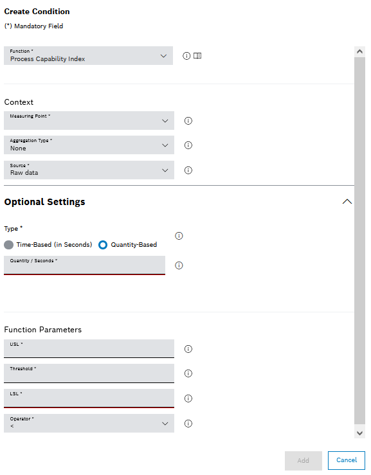This screenshot has width=371, height=475.
Task: Open the Operator dropdown
Action: [89, 423]
